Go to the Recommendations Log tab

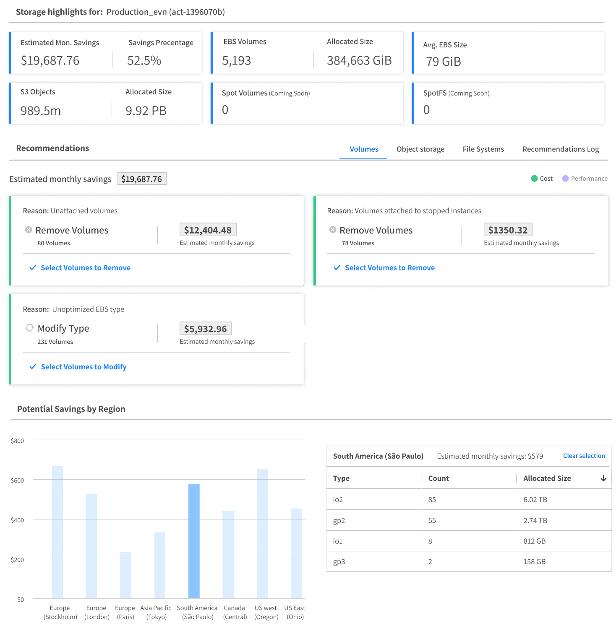[x=560, y=149]
